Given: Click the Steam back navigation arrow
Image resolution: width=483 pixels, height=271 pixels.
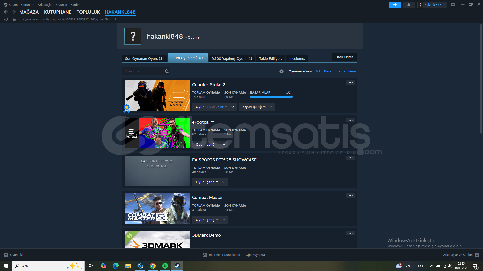Looking at the screenshot, I should [x=6, y=12].
